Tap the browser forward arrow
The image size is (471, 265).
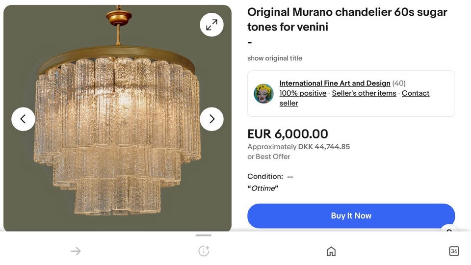pyautogui.click(x=76, y=251)
